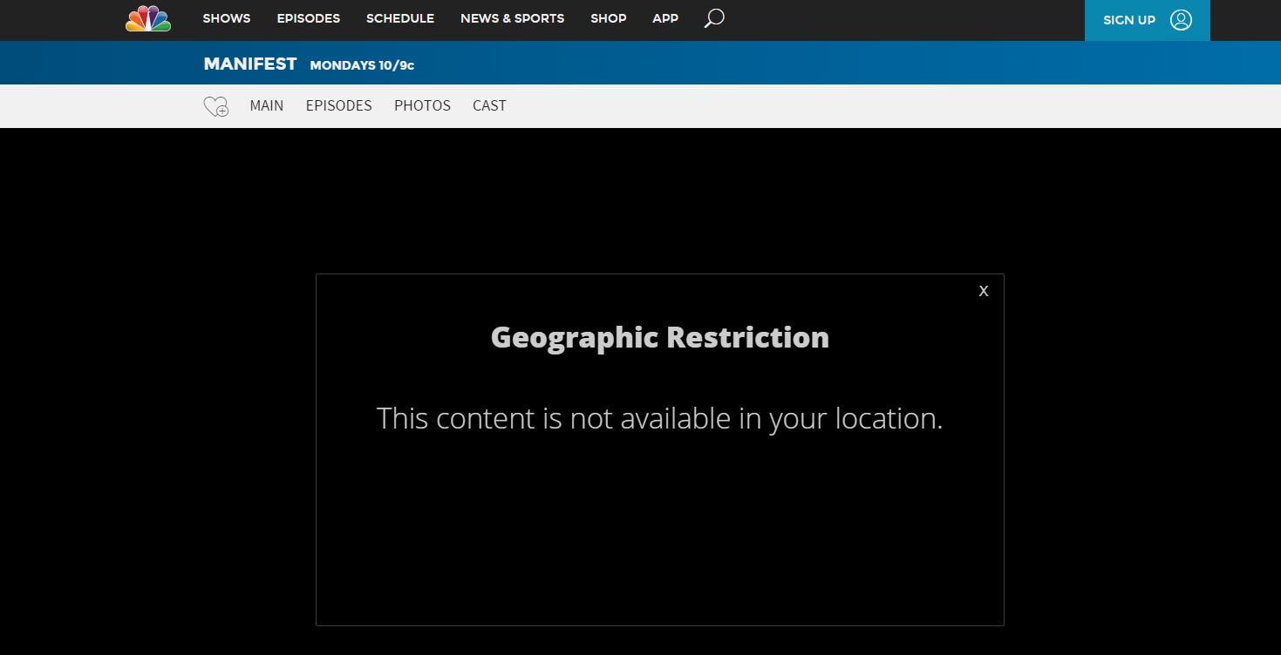Screen dimensions: 1281x655
Task: Open the PHOTOS tab
Action: point(423,105)
